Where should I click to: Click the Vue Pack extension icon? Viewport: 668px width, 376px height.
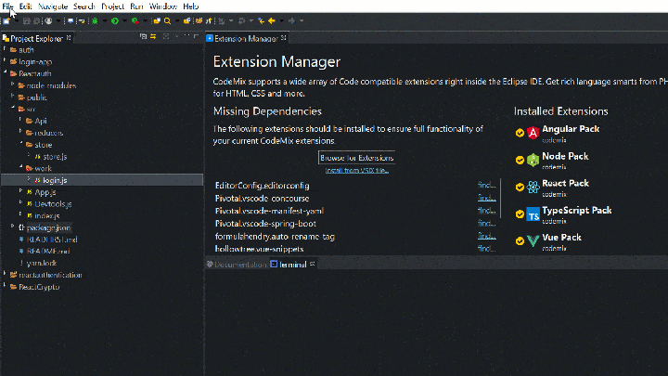tap(533, 240)
